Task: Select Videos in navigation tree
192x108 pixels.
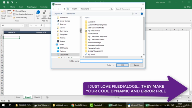Action: (62, 41)
